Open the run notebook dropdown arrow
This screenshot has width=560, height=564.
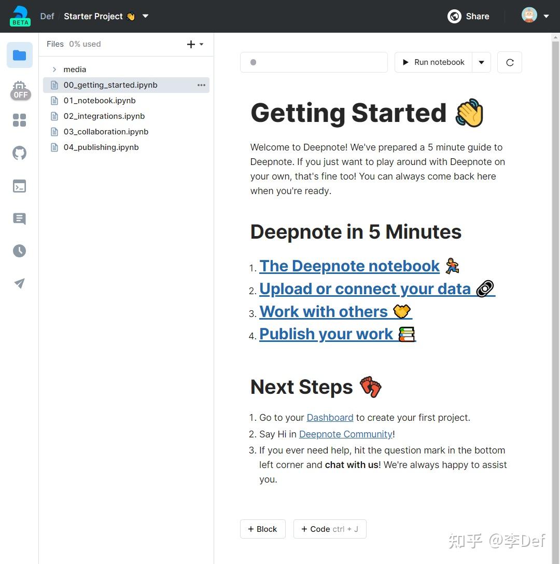(481, 62)
